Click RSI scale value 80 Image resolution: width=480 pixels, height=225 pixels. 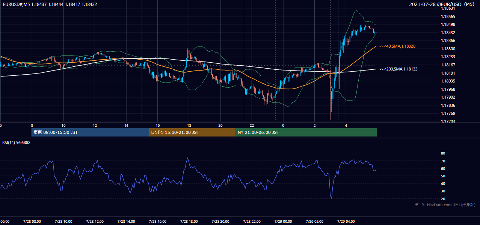[443, 153]
